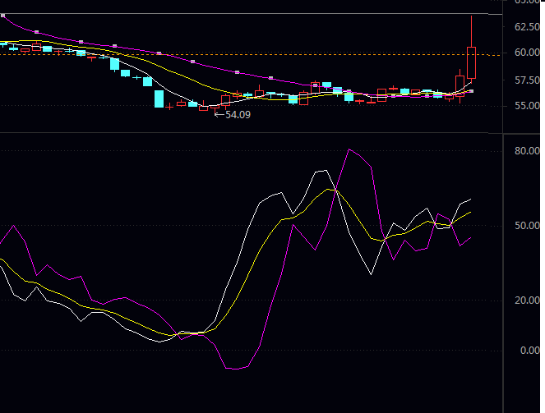Select the 60.00 price axis label
545x413 pixels.
(527, 53)
